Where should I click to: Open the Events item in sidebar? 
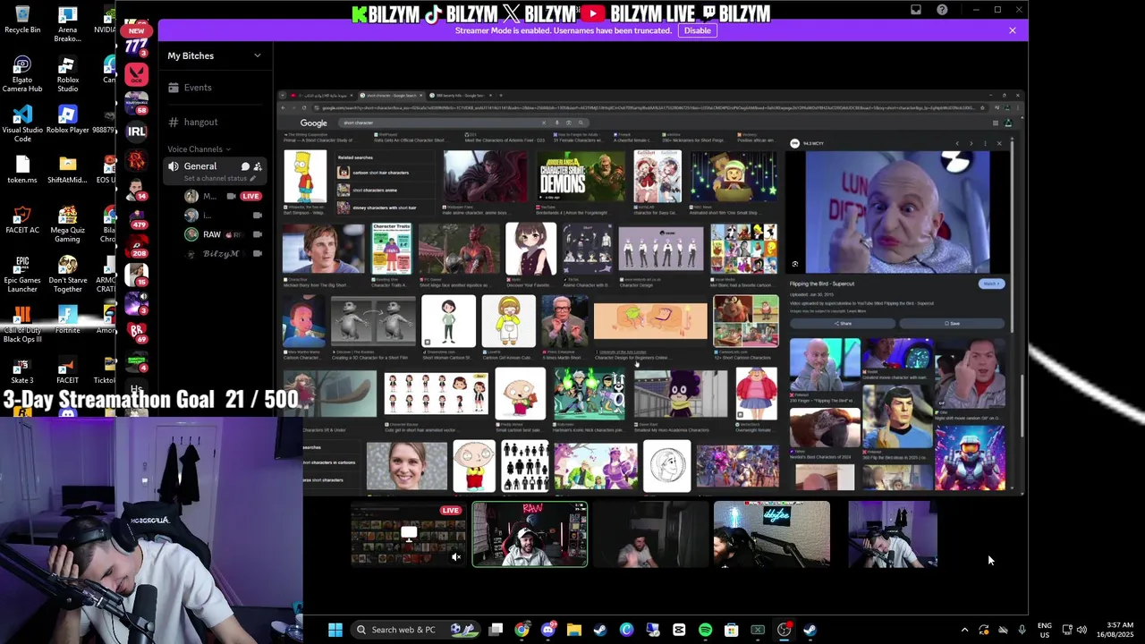click(215, 88)
